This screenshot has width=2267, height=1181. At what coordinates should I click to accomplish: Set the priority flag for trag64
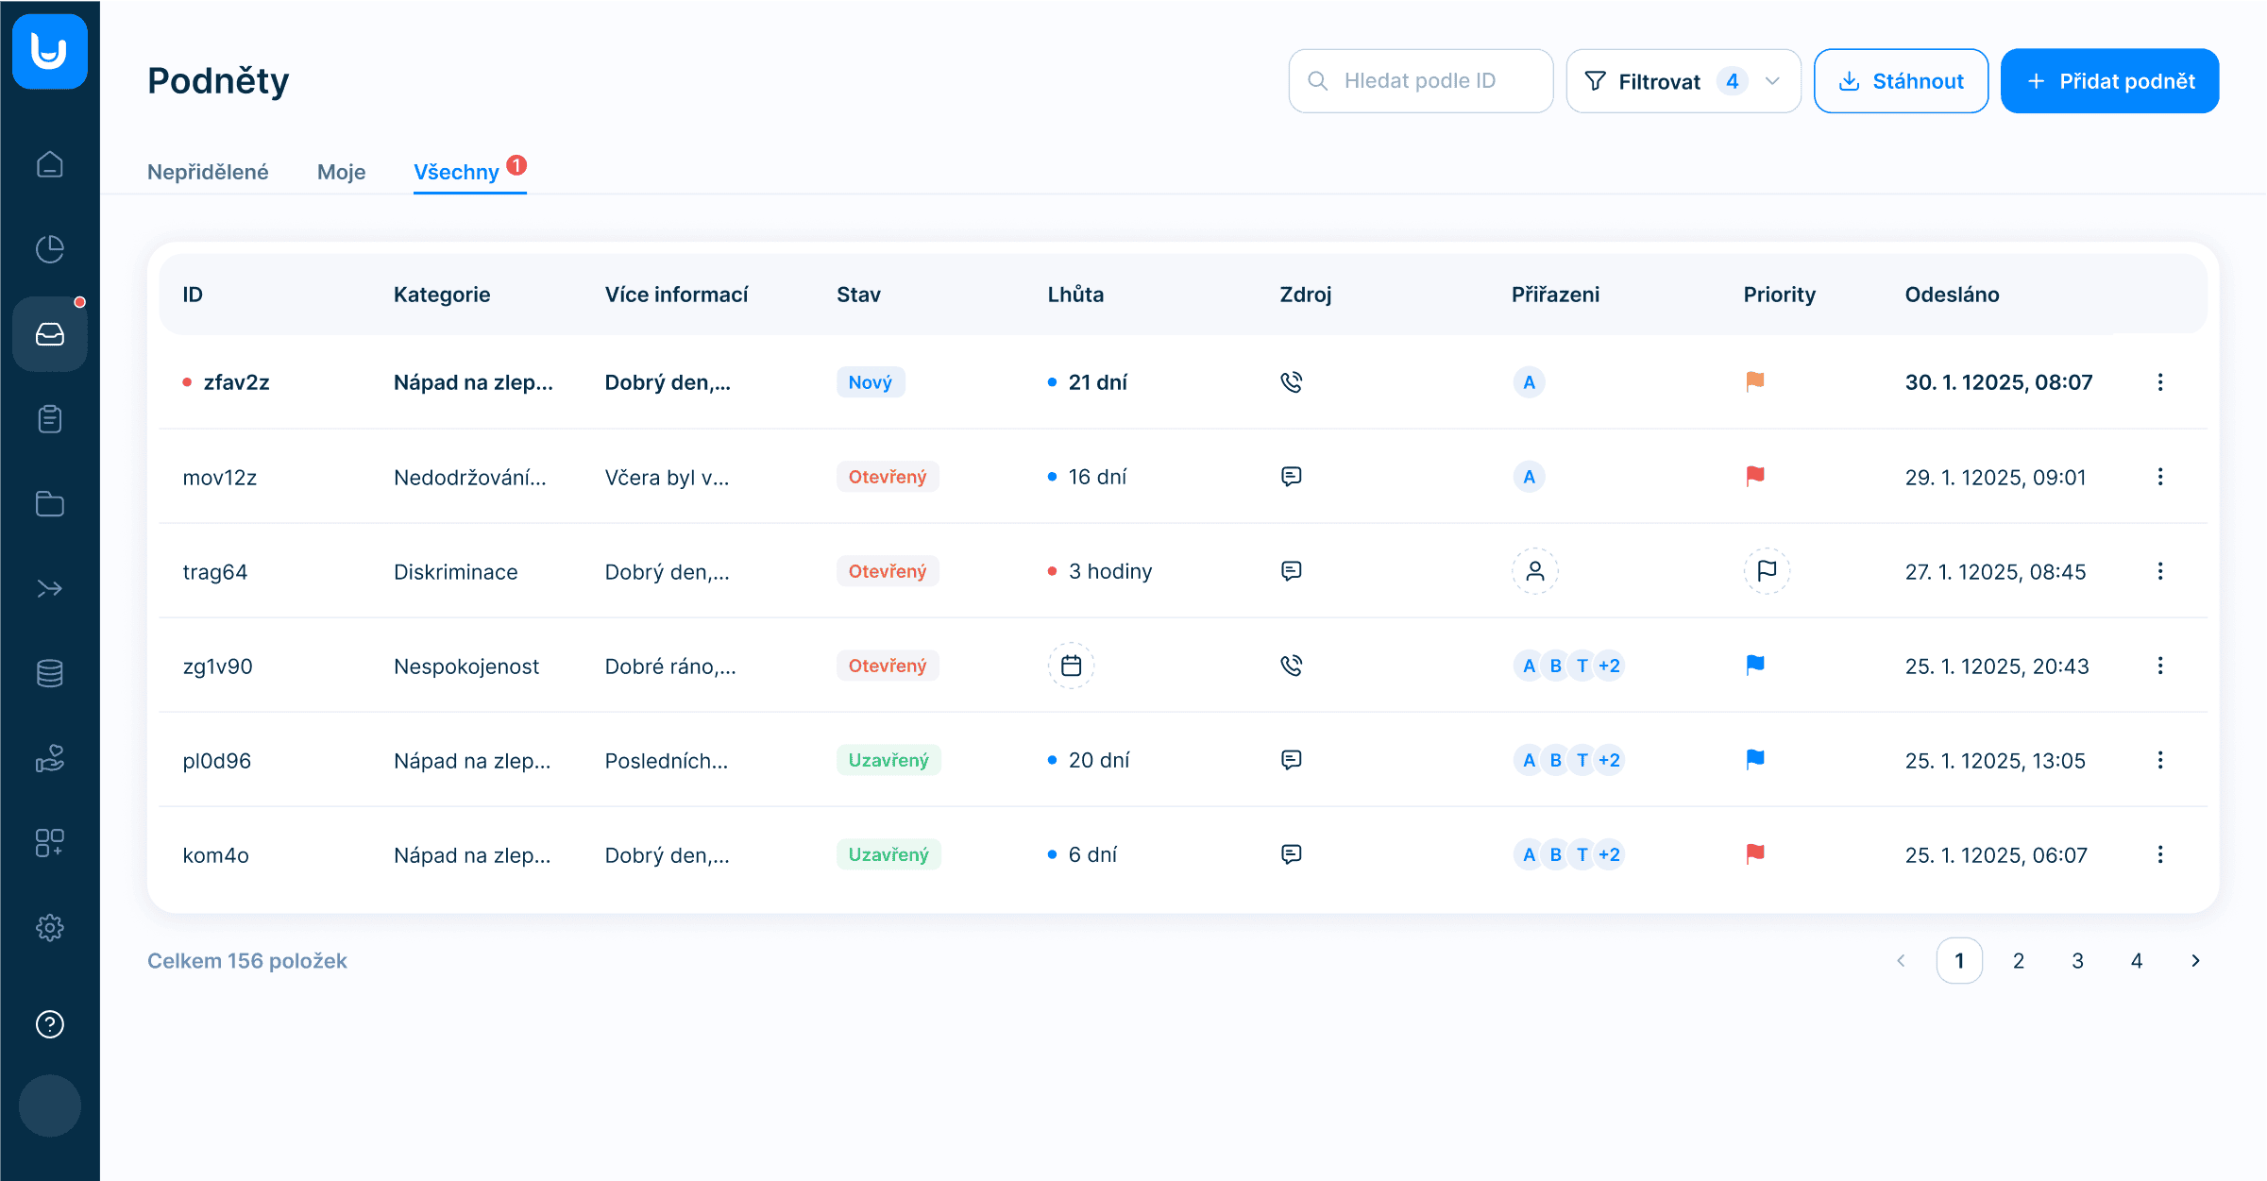1767,571
